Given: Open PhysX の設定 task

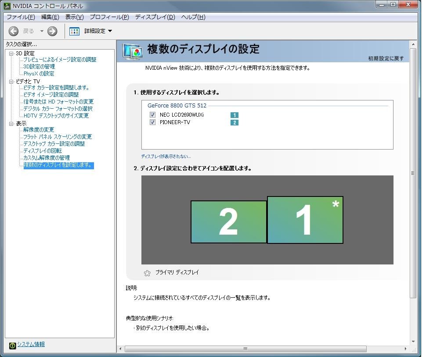Looking at the screenshot, I should (39, 74).
